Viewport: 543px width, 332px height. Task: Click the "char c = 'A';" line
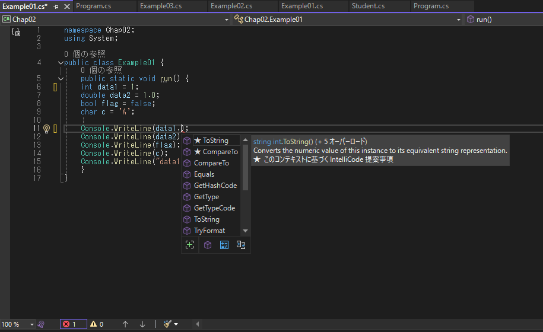107,112
